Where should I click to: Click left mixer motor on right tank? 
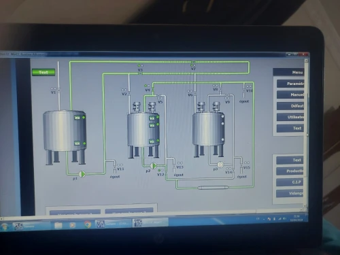201,107
